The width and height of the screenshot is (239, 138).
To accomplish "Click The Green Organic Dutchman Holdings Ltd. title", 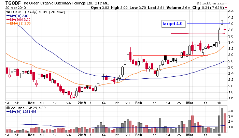I will point(57,3).
